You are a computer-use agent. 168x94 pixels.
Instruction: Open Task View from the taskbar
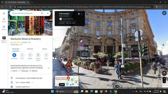point(82,91)
